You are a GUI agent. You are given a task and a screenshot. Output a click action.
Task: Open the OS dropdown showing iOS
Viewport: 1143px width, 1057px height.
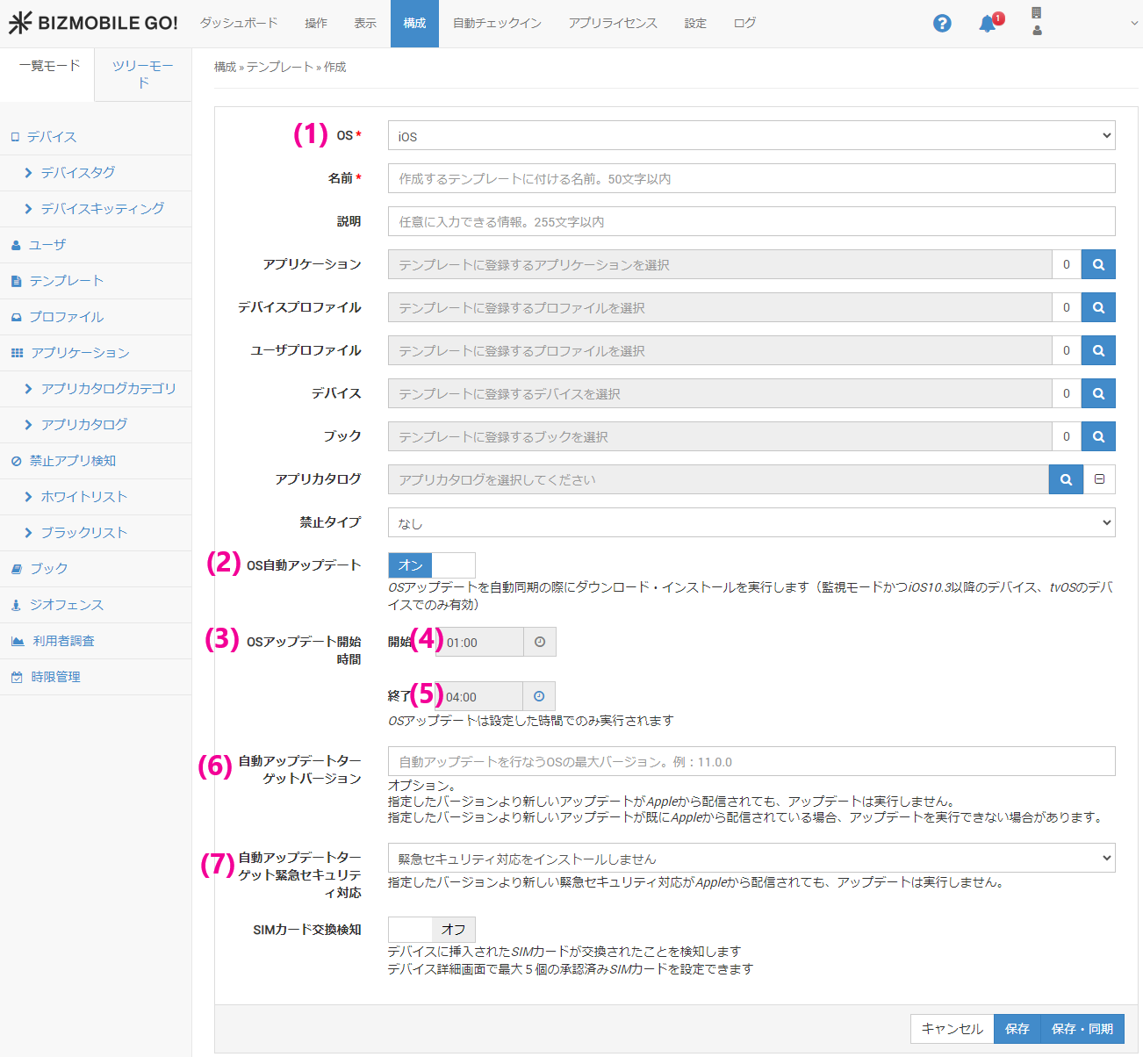point(751,136)
